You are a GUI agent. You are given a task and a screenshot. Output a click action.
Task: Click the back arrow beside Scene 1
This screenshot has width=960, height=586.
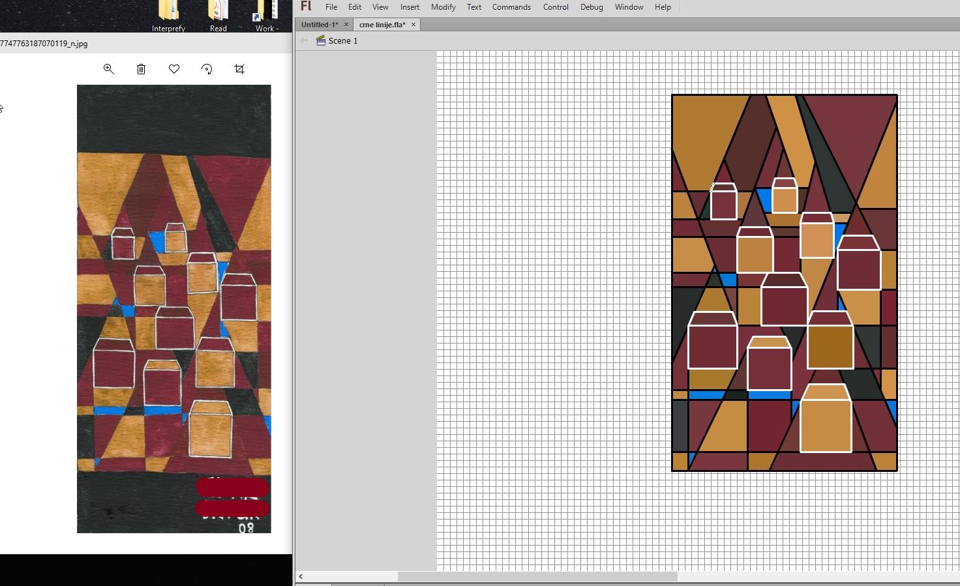point(304,40)
